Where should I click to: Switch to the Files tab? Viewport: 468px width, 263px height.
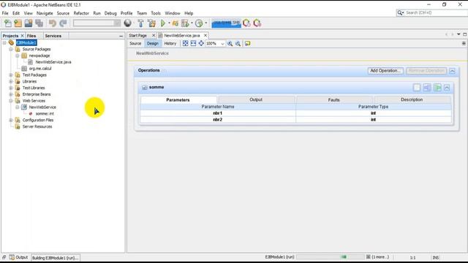(31, 36)
